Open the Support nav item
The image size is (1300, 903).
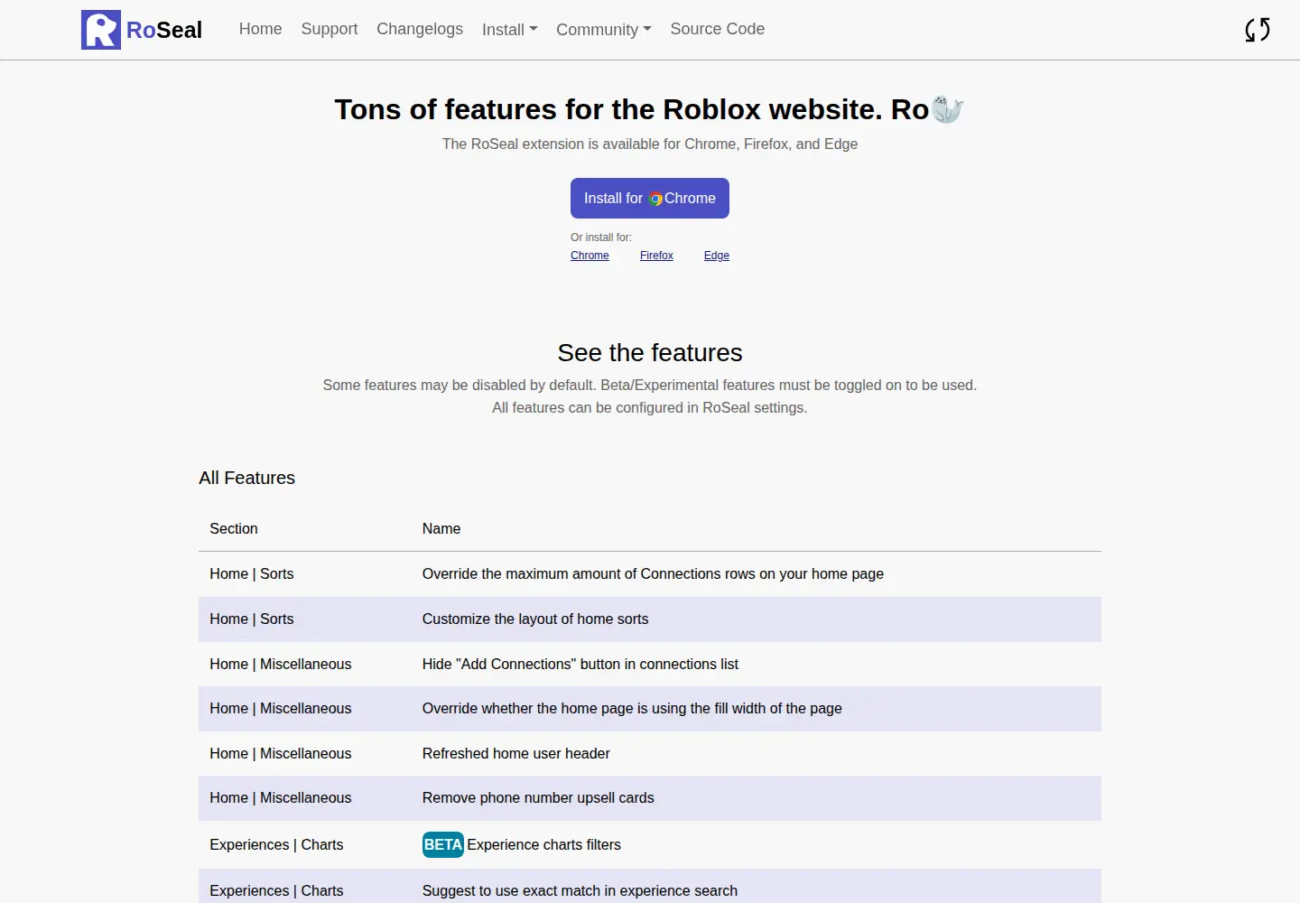pyautogui.click(x=330, y=29)
